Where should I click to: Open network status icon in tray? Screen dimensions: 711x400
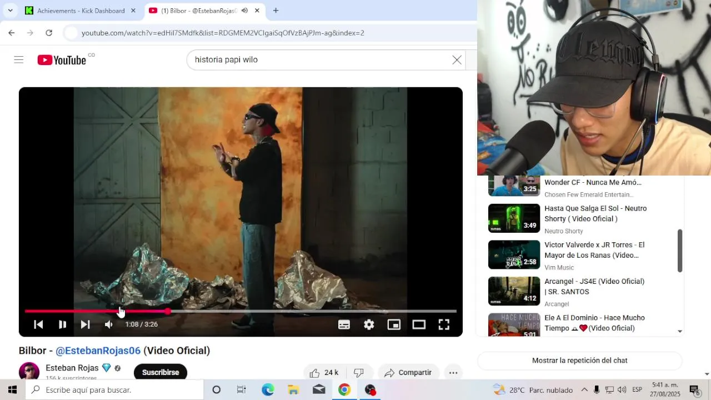tap(609, 390)
